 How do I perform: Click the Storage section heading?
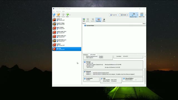pos(88,62)
